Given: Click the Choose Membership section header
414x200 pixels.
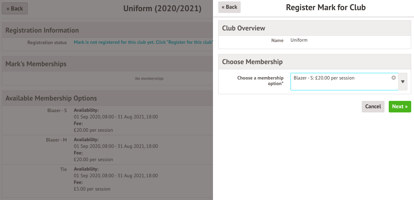Looking at the screenshot, I should [252, 62].
